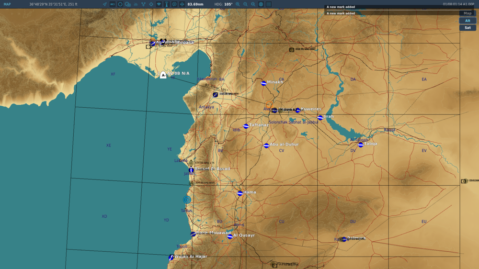479x269 pixels.
Task: Click the beacon icon north of Antakya
Action: pos(216,95)
